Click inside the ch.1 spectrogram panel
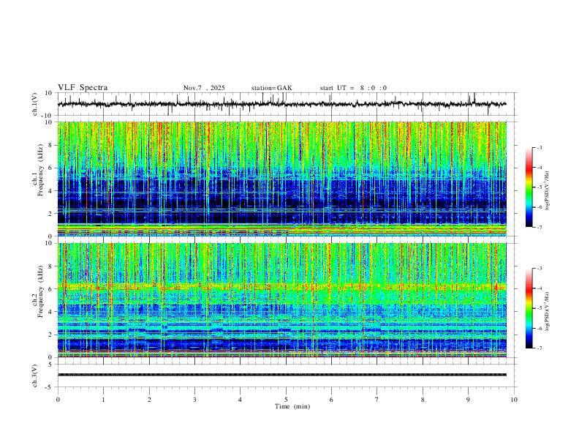 (x=281, y=179)
